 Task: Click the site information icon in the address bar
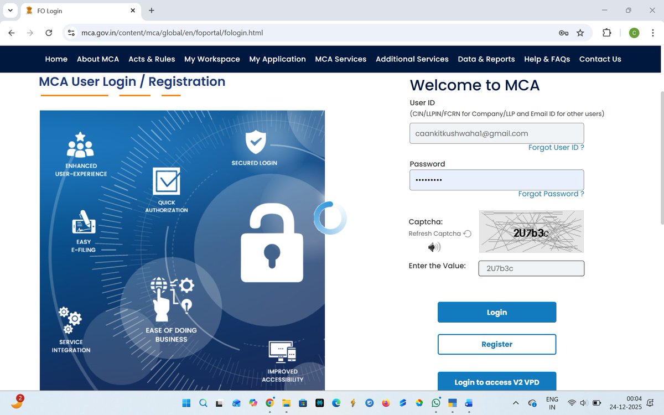[x=71, y=33]
